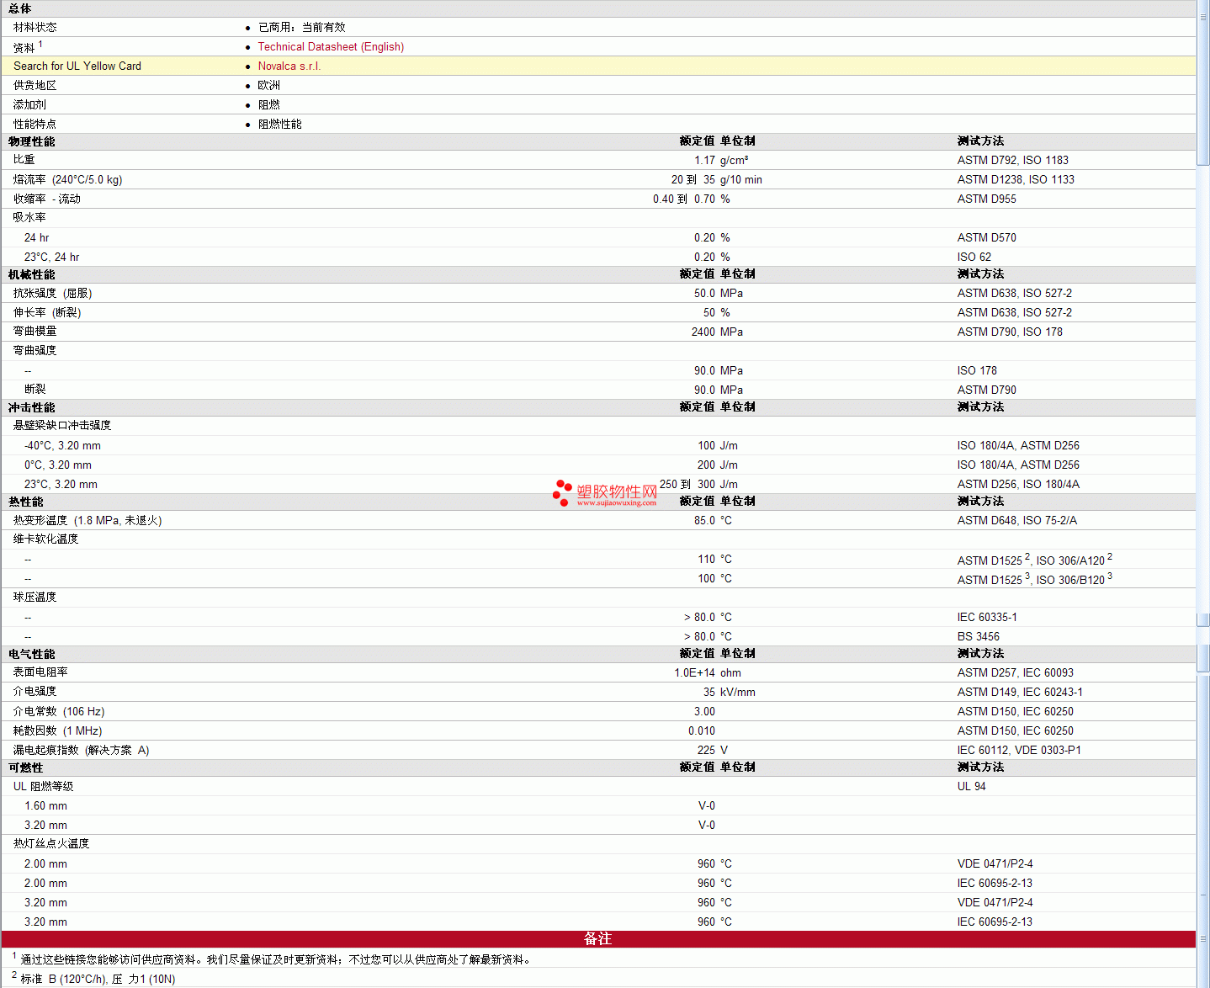Select the '欧洲' region value

(269, 86)
